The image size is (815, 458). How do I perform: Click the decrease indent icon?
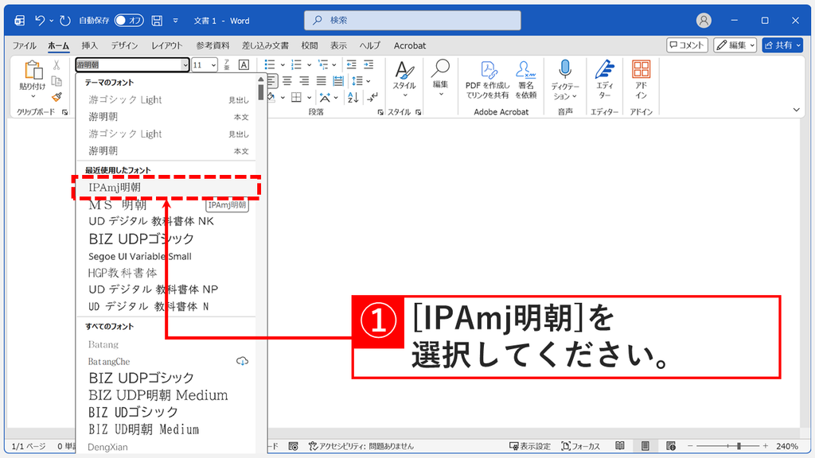[351, 65]
